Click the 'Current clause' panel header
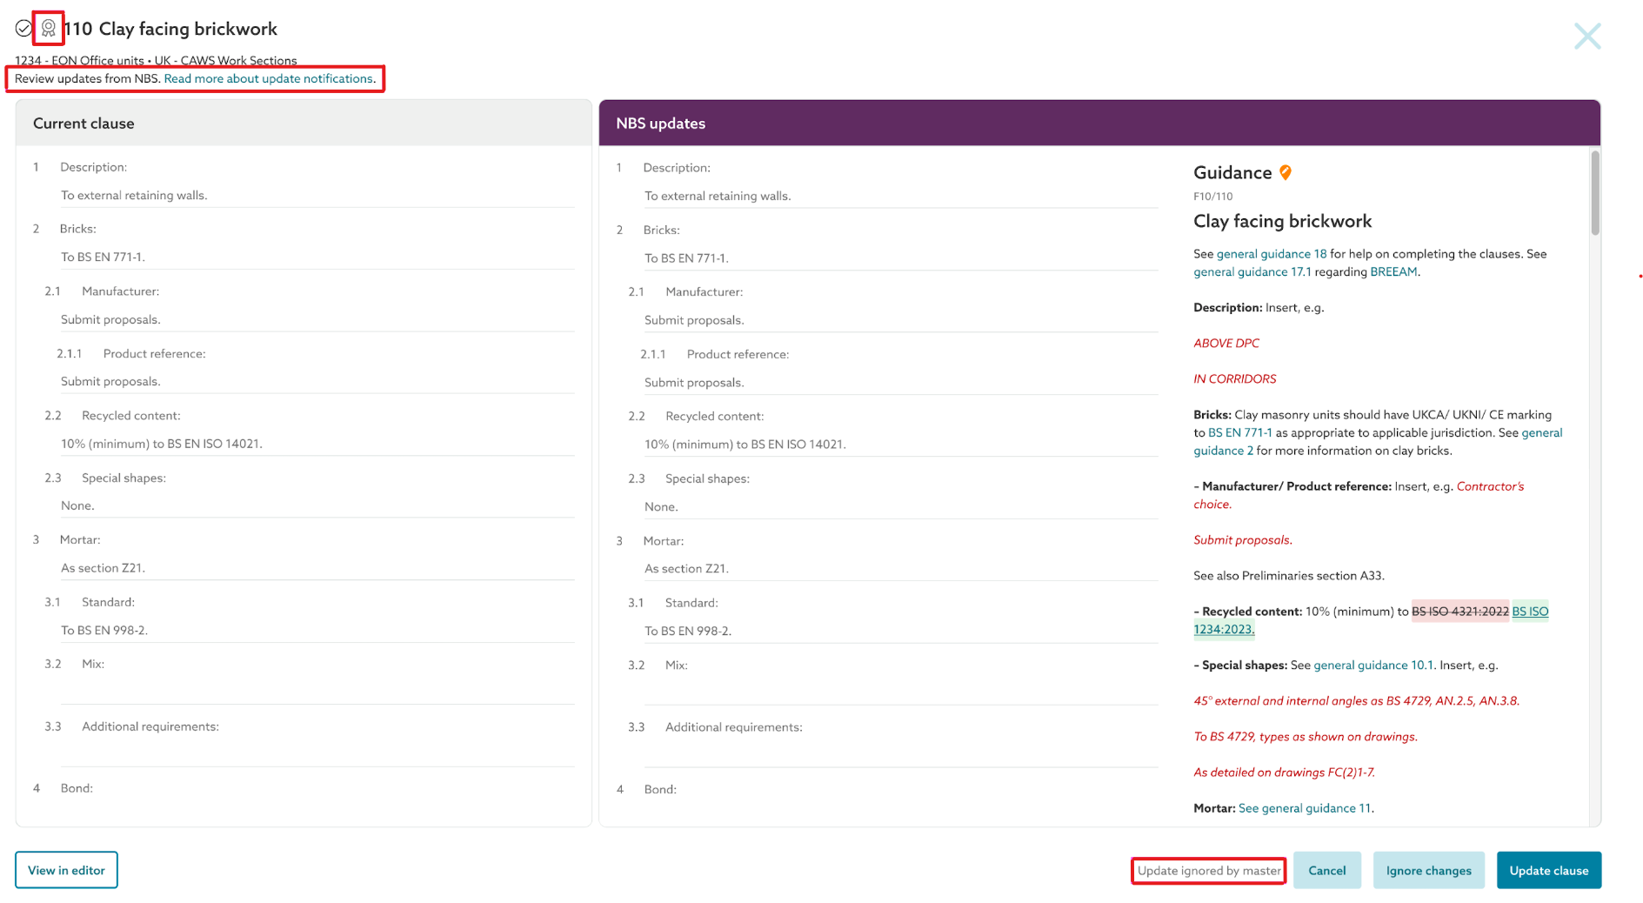The height and width of the screenshot is (903, 1643). pyautogui.click(x=304, y=123)
